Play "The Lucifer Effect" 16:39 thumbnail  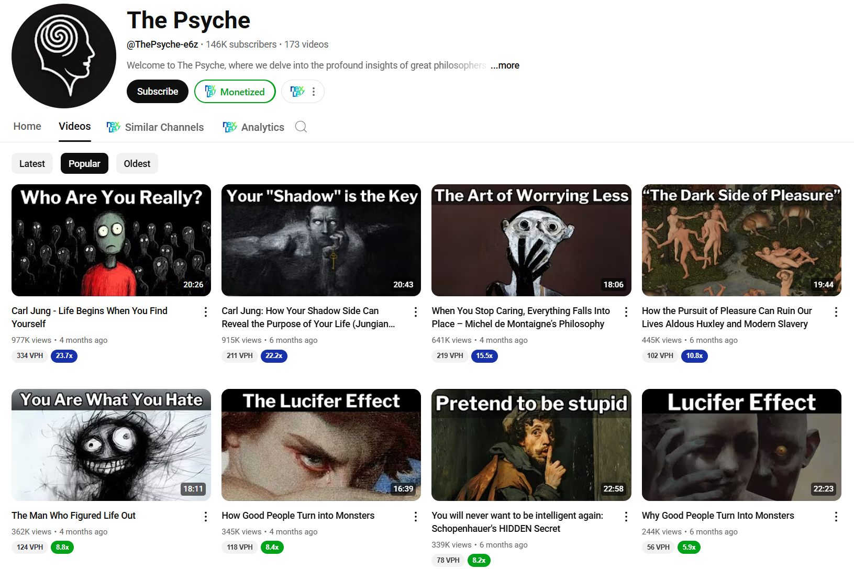click(x=321, y=445)
